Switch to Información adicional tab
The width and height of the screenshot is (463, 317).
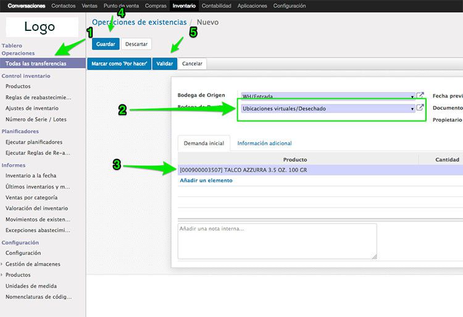pos(265,143)
